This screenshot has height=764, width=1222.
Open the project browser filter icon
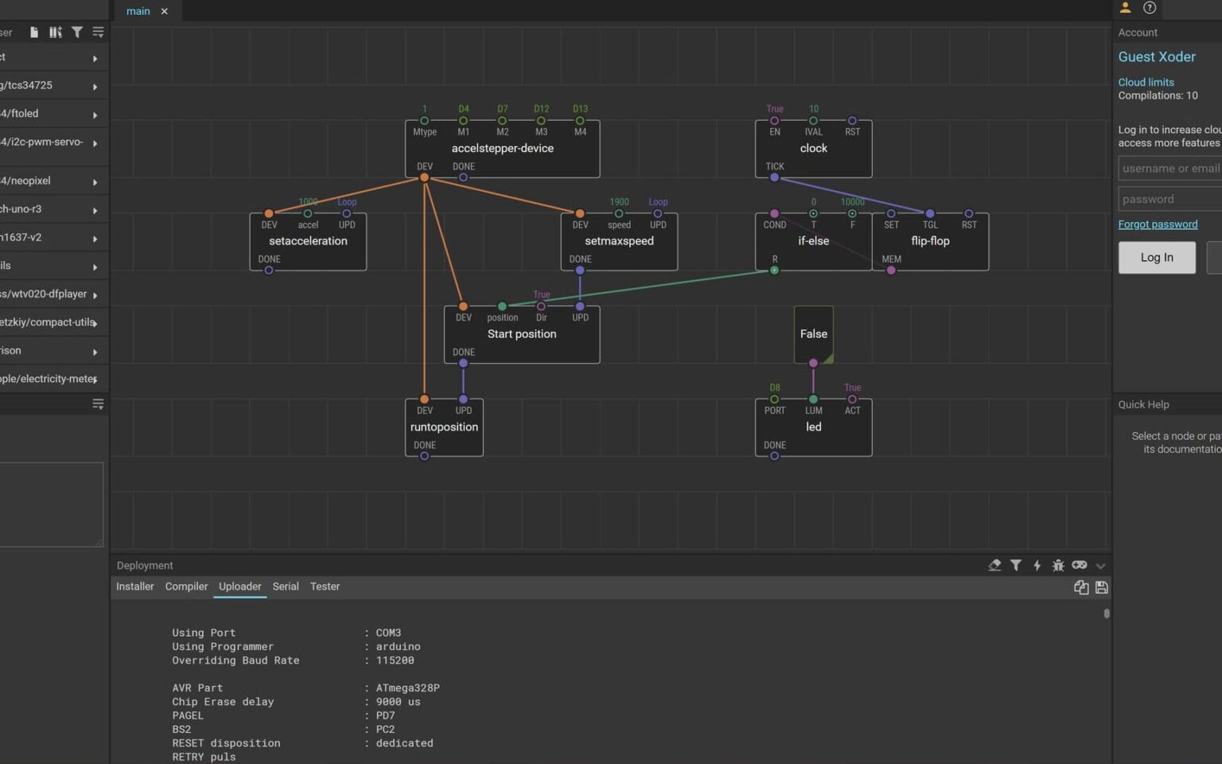(x=77, y=33)
